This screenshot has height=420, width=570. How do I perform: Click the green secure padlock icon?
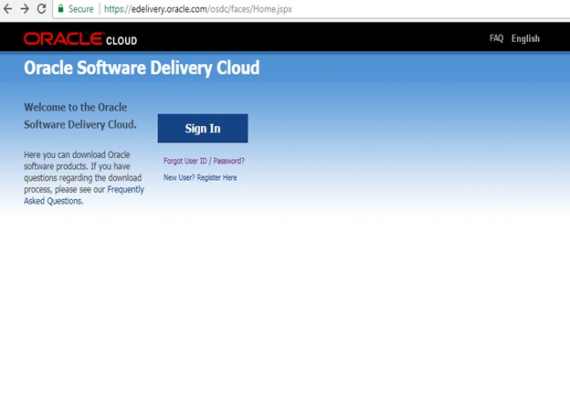click(x=60, y=9)
